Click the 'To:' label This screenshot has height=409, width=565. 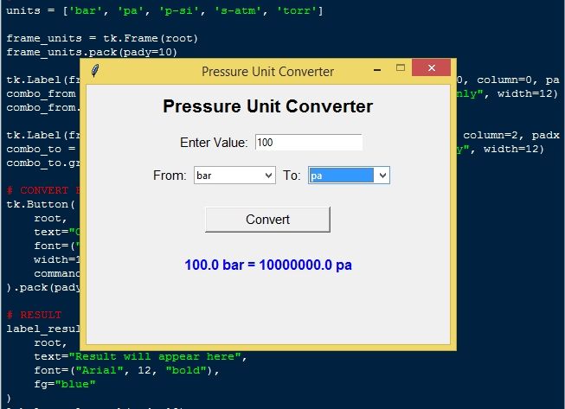(292, 176)
